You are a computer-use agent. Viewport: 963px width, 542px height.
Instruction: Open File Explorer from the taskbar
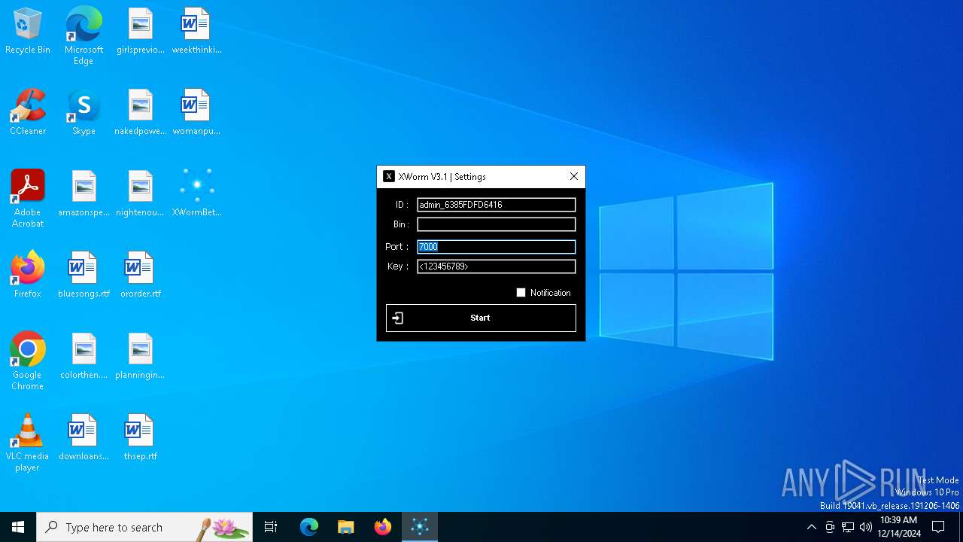click(346, 527)
